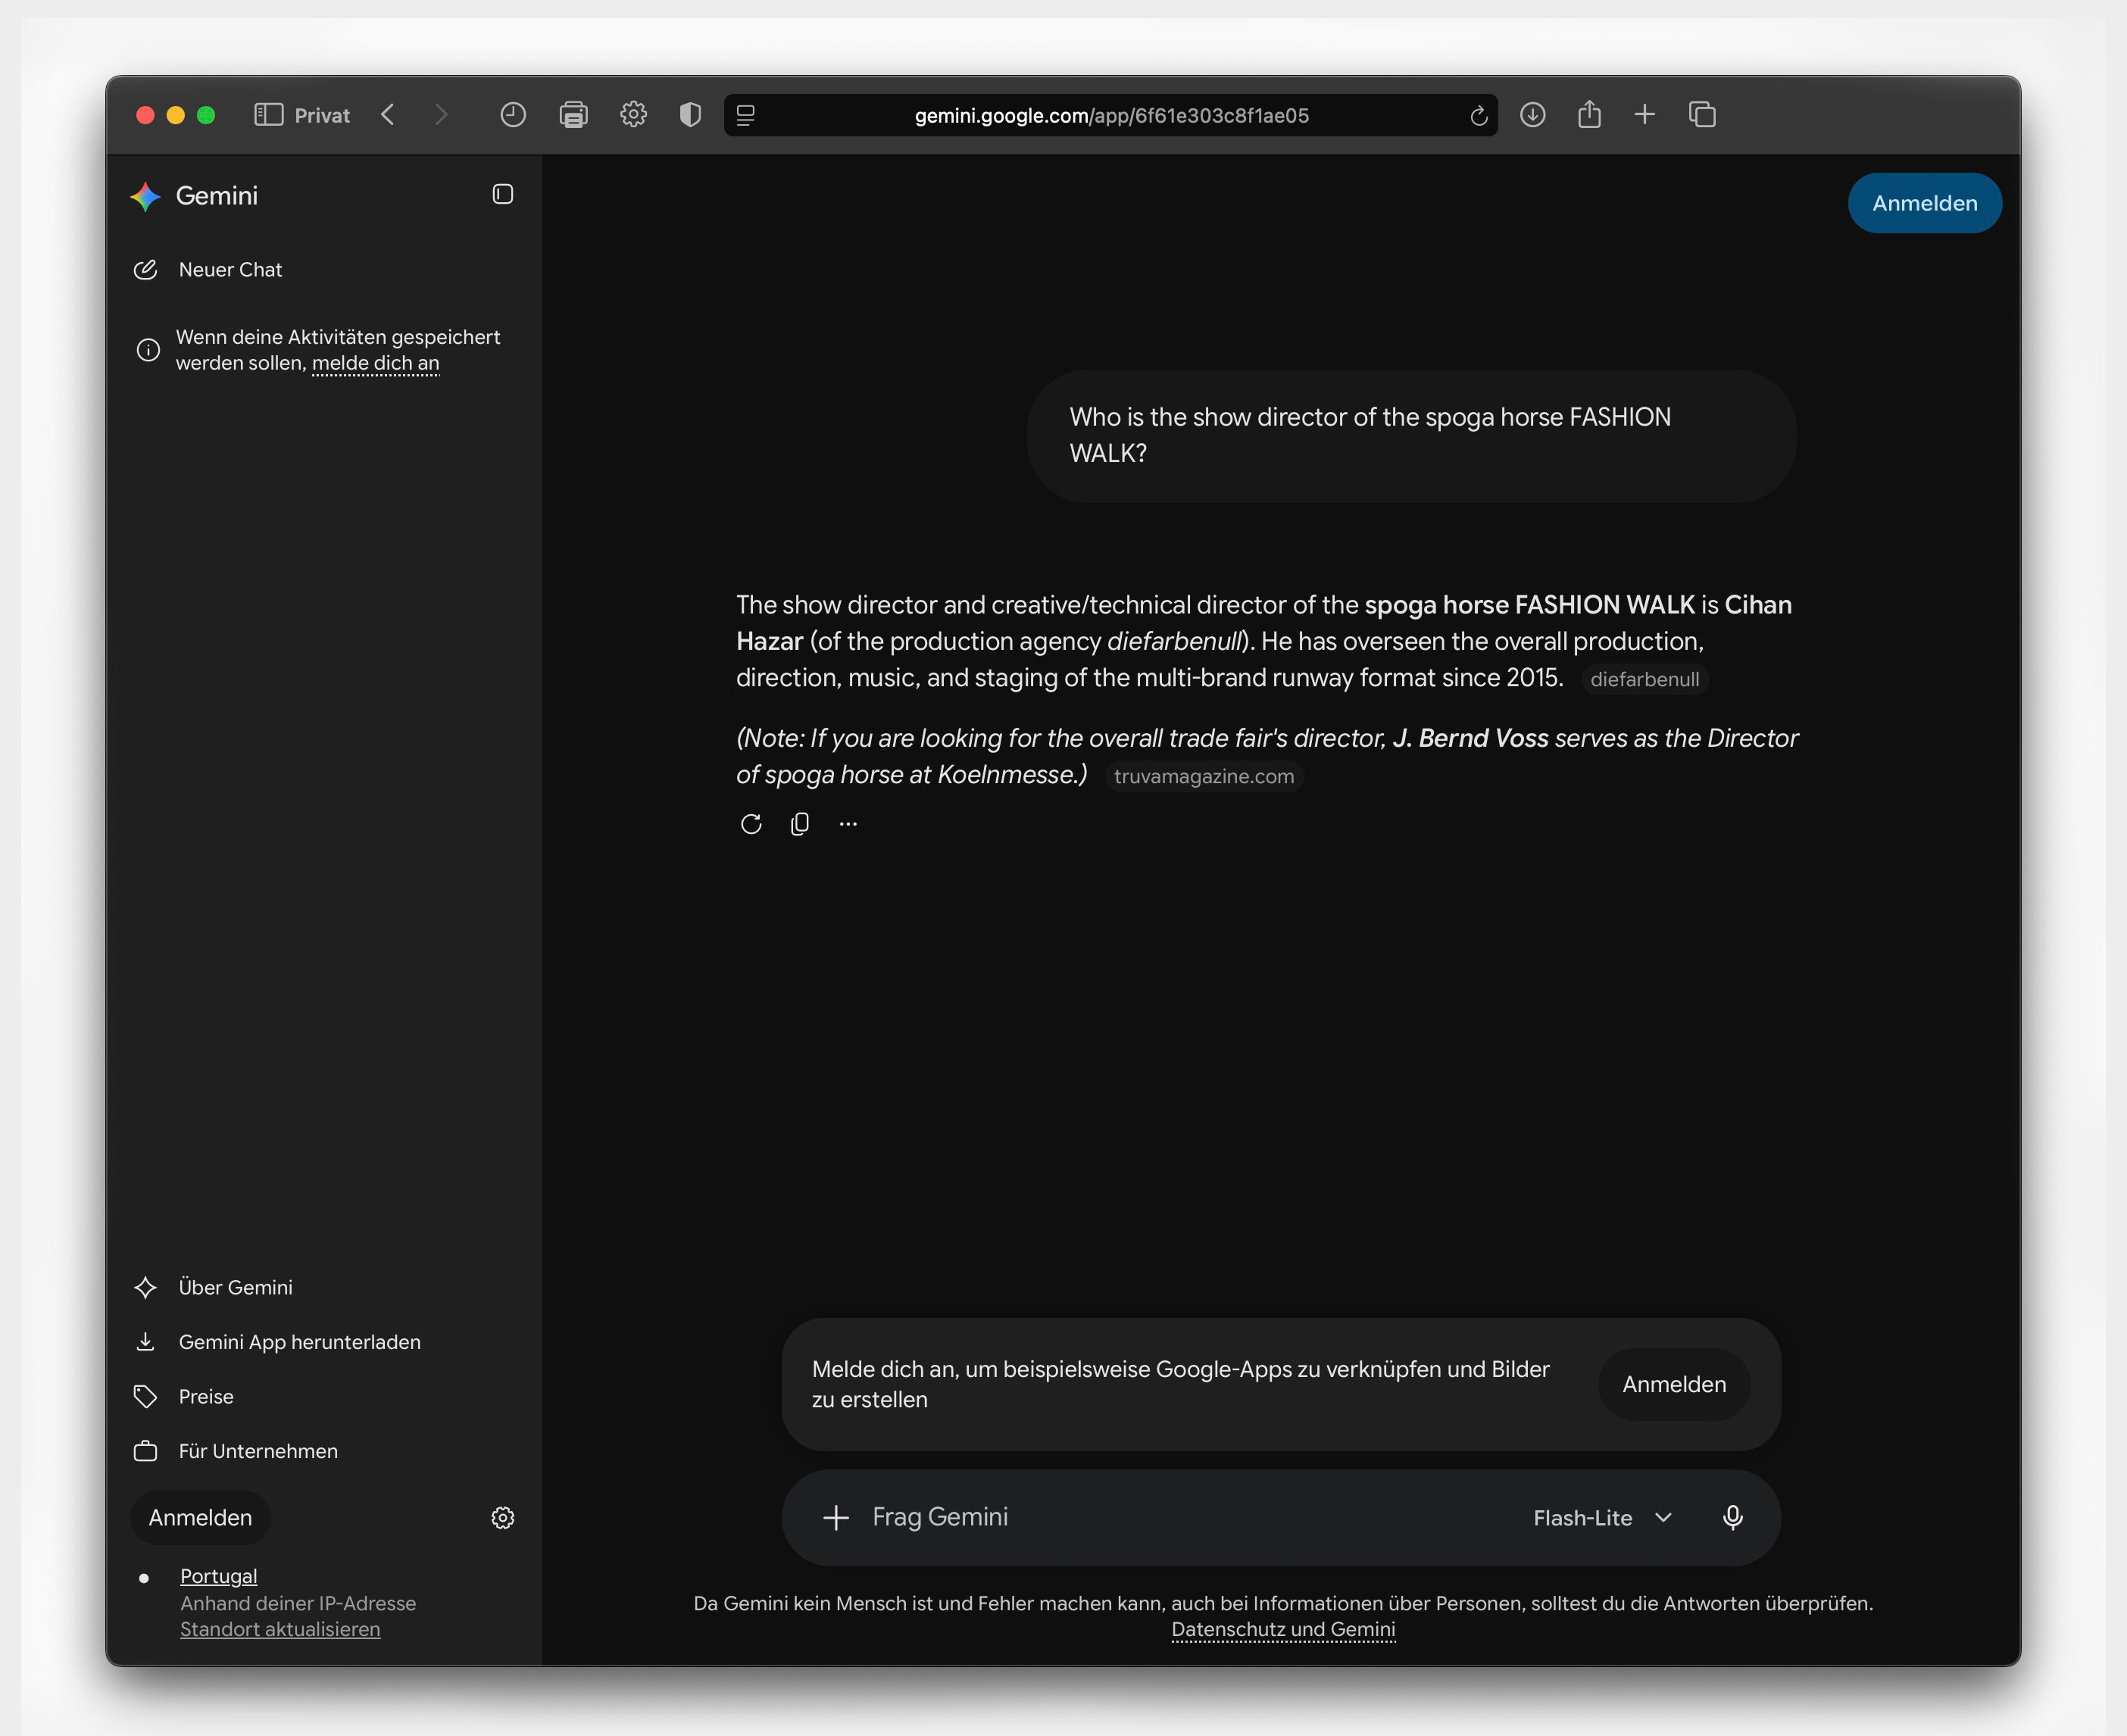Open a new tab with plus icon
Image resolution: width=2127 pixels, height=1736 pixels.
point(1645,115)
